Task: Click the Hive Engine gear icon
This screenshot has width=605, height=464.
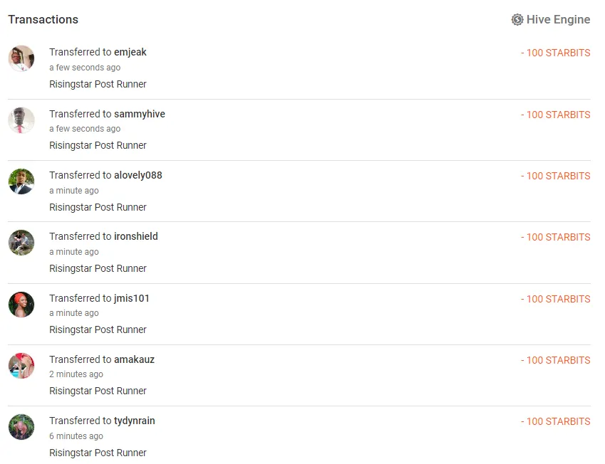Action: click(517, 20)
